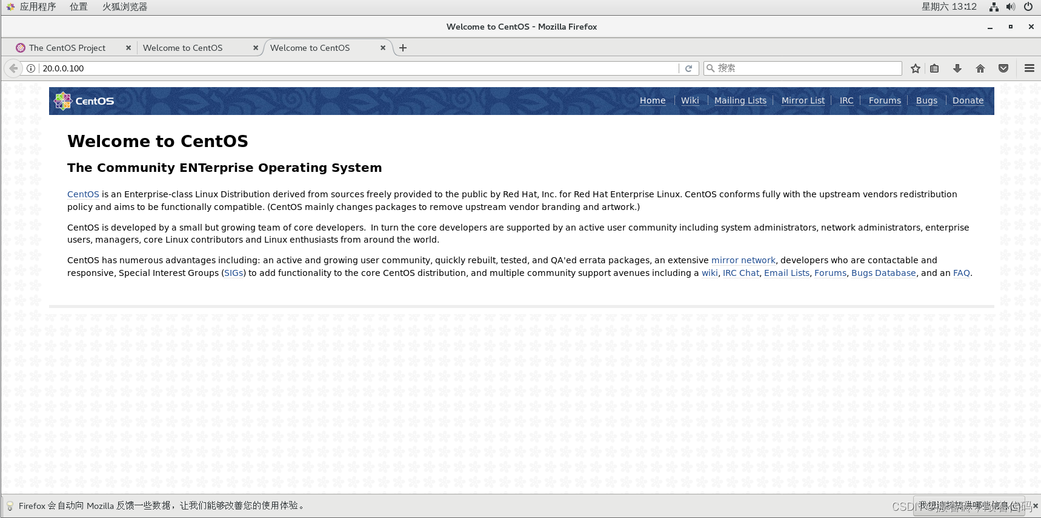Open the volume speaker tray icon

[1011, 7]
